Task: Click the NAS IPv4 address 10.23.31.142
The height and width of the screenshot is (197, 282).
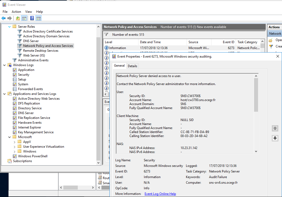Action: [x=189, y=148]
